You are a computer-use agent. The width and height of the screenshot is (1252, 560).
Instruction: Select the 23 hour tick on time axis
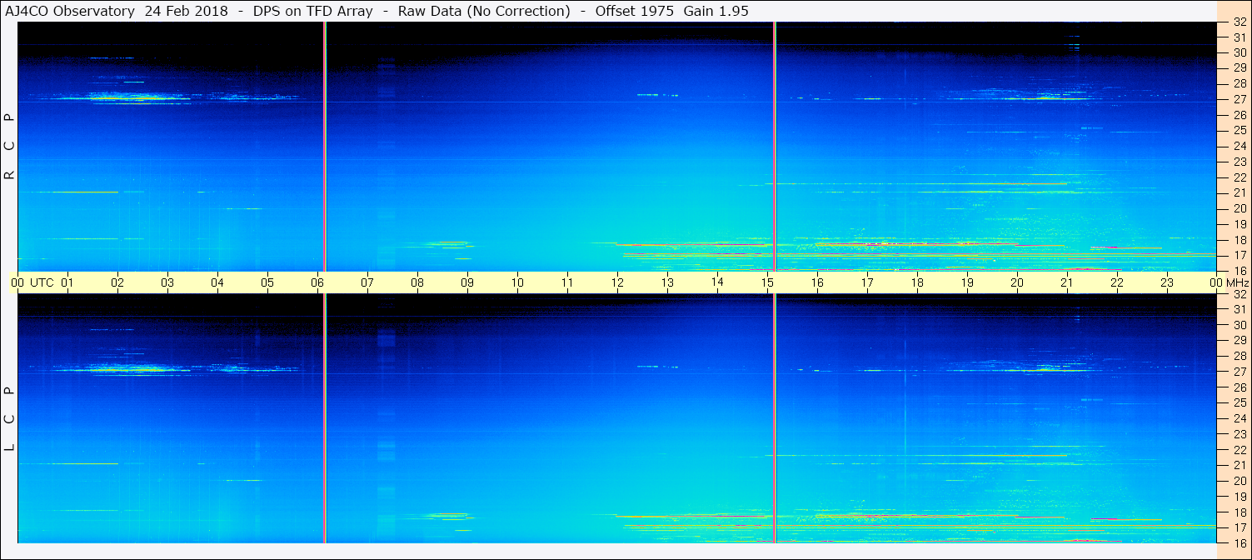coord(1167,282)
